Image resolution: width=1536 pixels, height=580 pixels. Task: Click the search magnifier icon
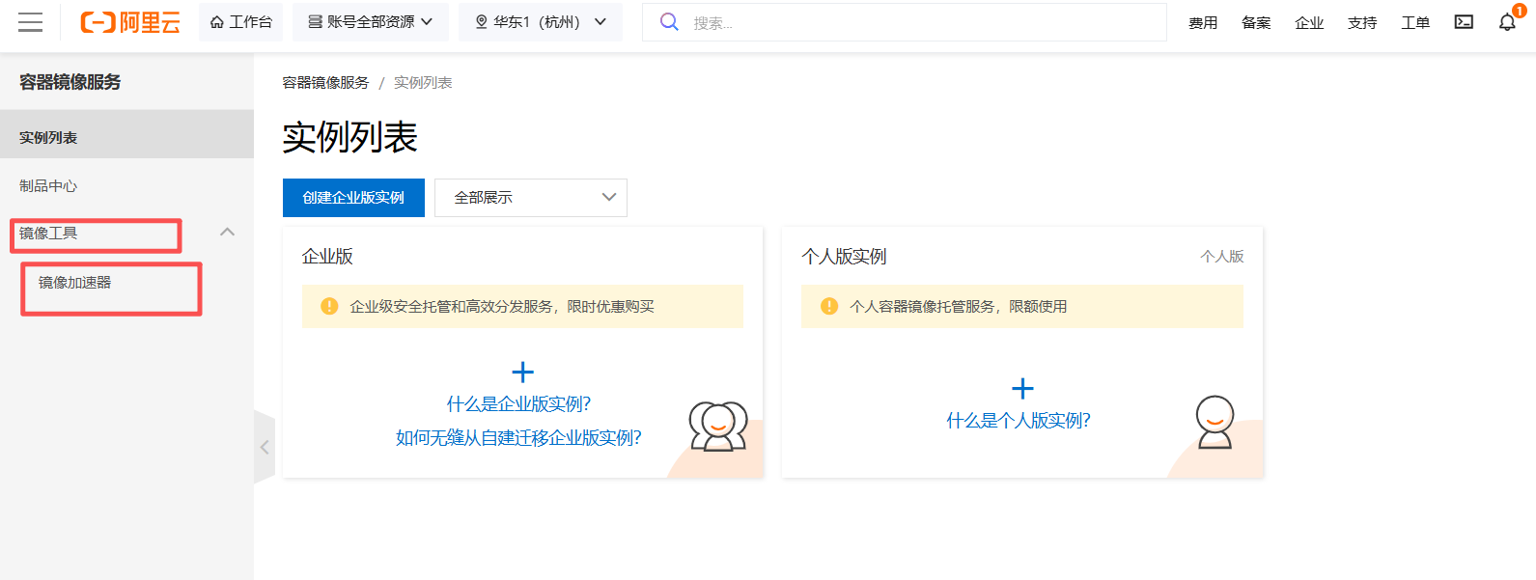pyautogui.click(x=669, y=22)
